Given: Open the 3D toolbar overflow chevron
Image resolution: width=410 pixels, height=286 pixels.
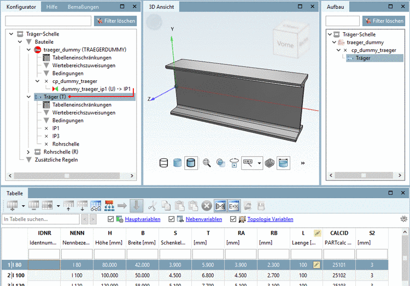Looking at the screenshot, I should (303, 163).
